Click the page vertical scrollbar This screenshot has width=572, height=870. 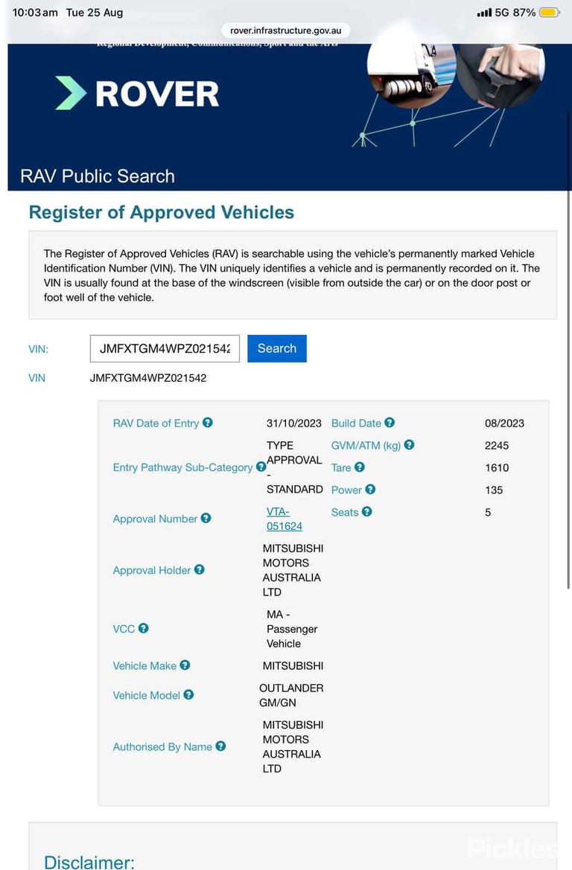pyautogui.click(x=568, y=350)
